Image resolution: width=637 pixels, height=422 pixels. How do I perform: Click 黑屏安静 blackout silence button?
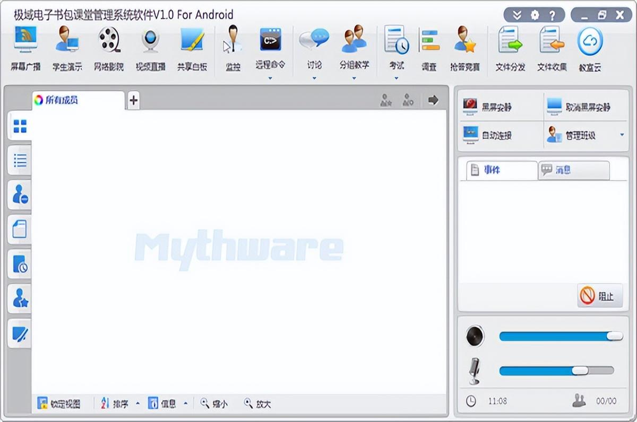(500, 107)
